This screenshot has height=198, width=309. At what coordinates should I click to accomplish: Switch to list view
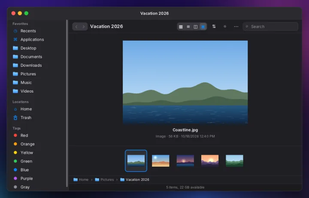coord(188,27)
